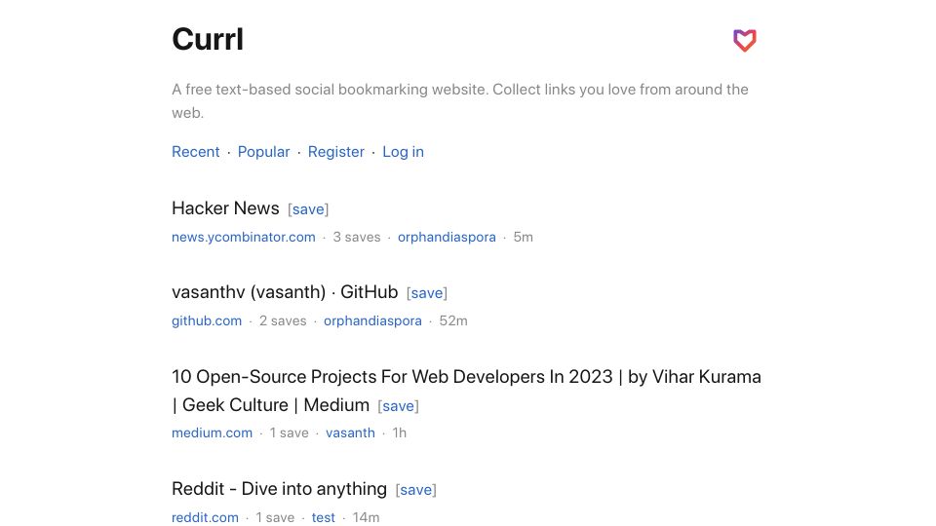The height and width of the screenshot is (526, 936).
Task: Open orphandiaspora profile on Hacker News row
Action: 447,238
